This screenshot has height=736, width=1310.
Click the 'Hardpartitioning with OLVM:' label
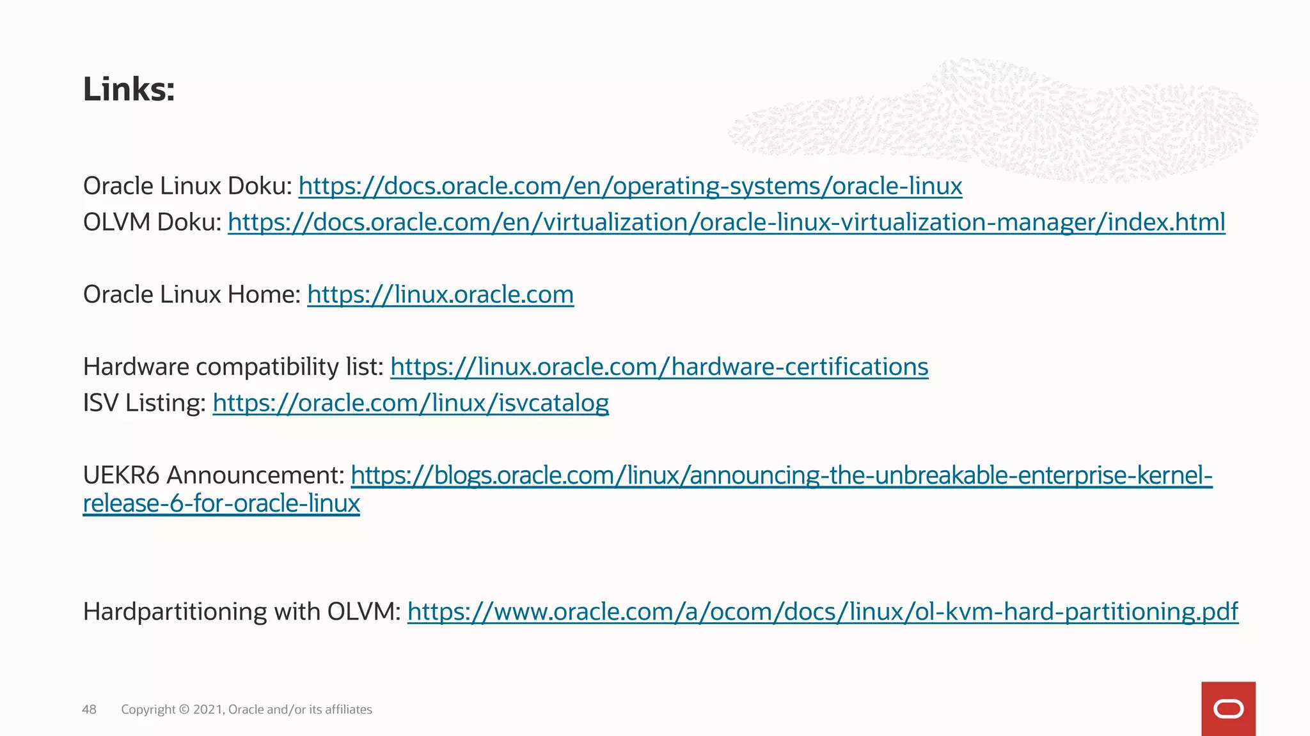pyautogui.click(x=242, y=611)
